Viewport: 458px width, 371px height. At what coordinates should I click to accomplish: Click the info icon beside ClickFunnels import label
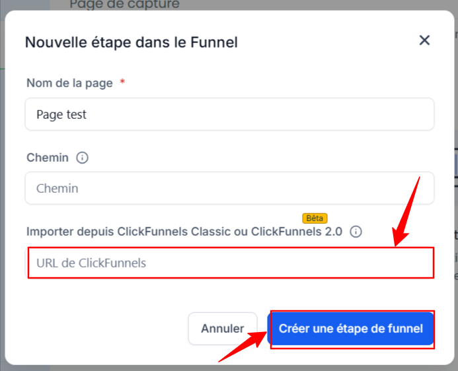pyautogui.click(x=356, y=232)
